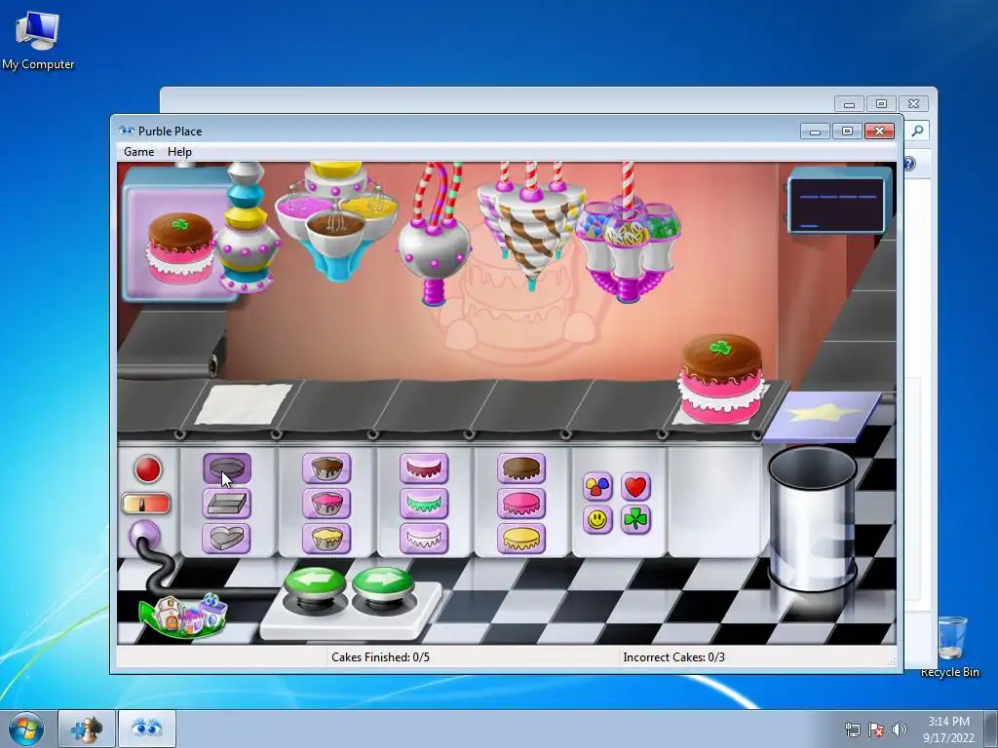
Task: Open My Computer desktop icon
Action: 38,39
